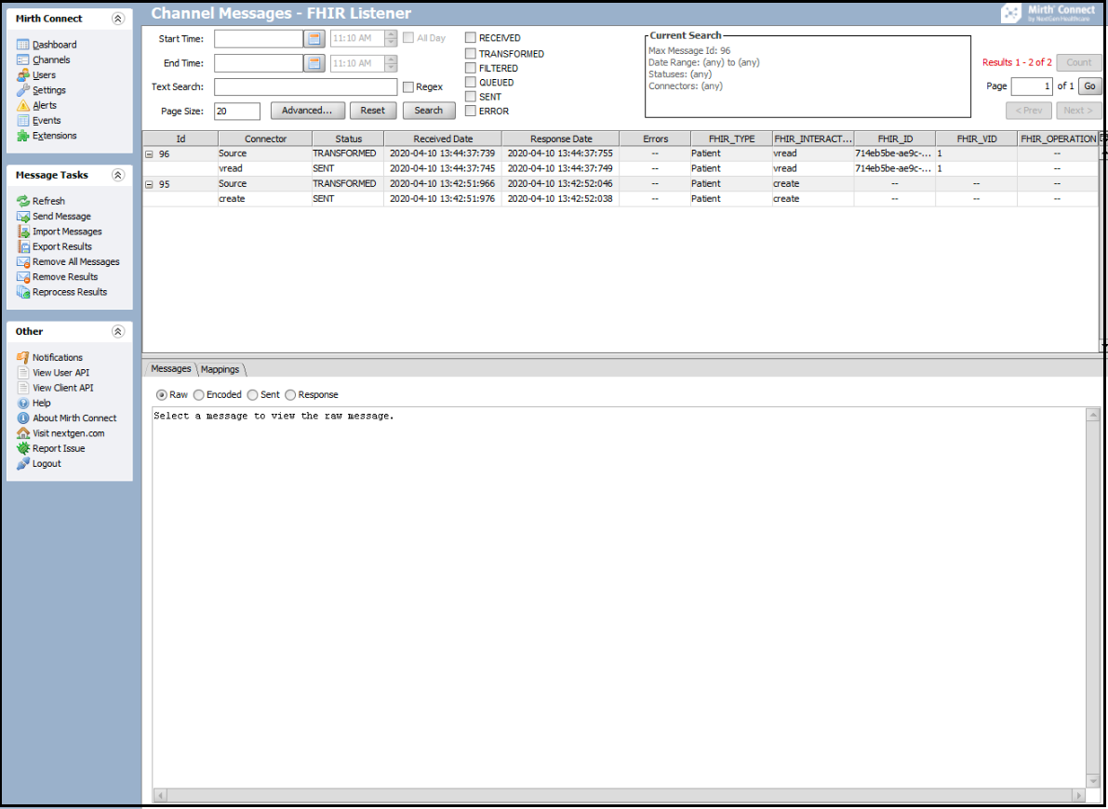Click the Start Time spinner arrows
This screenshot has width=1108, height=809.
[x=391, y=39]
